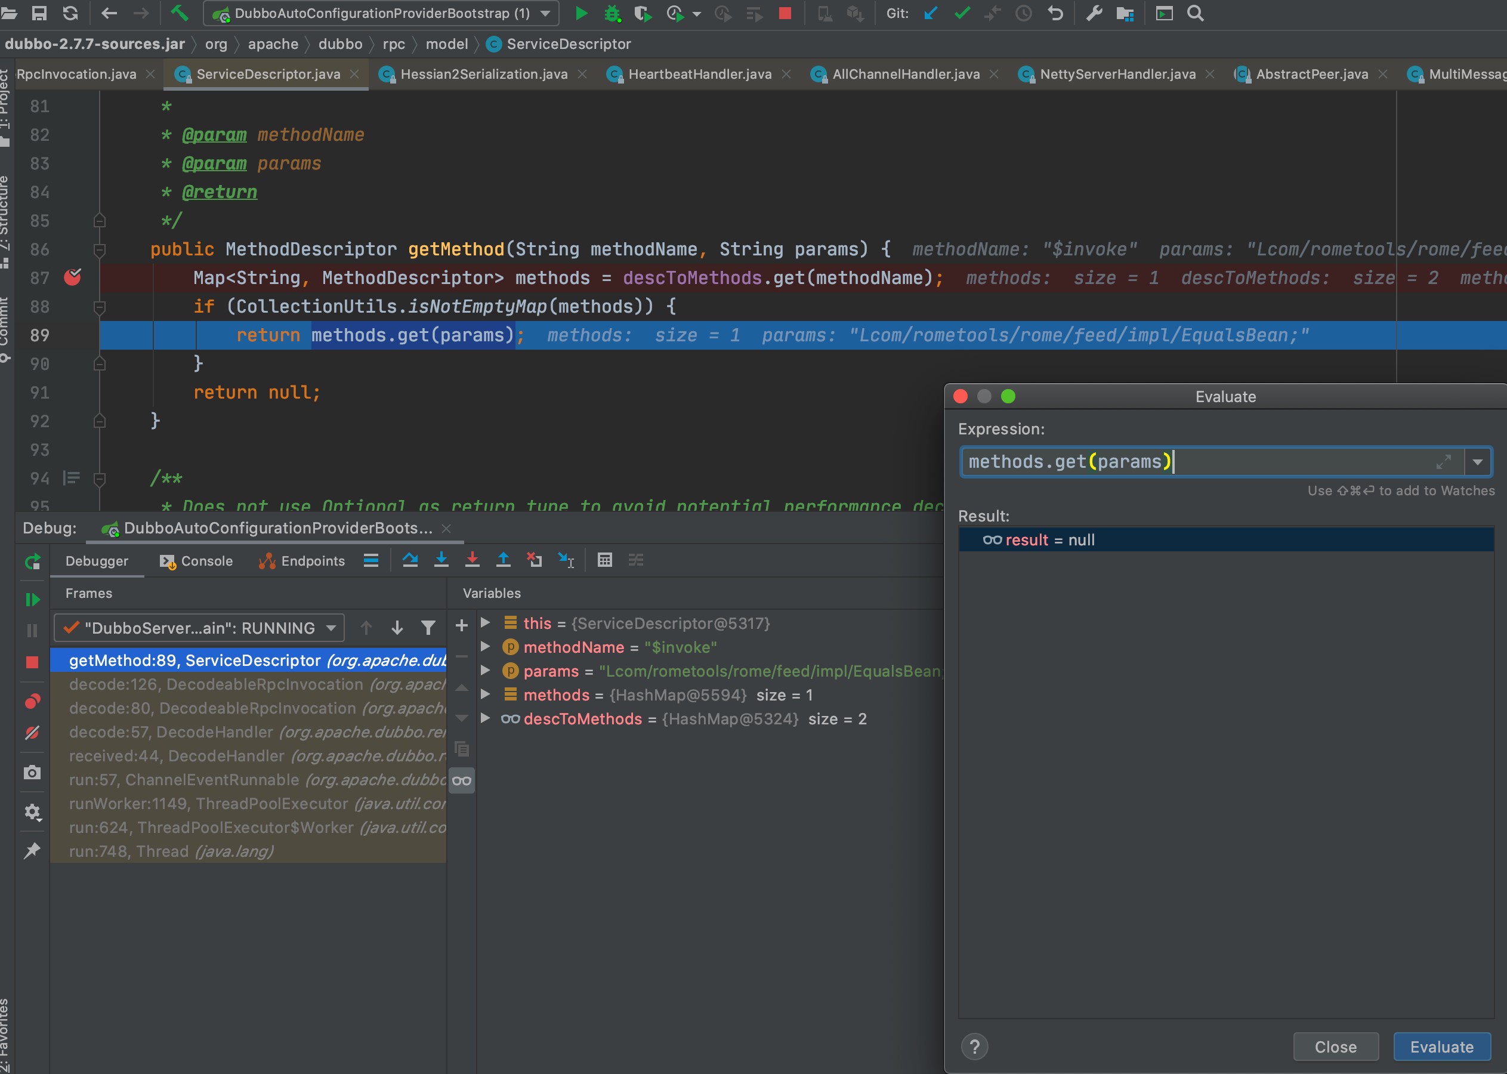This screenshot has width=1507, height=1074.
Task: Open settings wrench icon in toolbar
Action: point(1094,13)
